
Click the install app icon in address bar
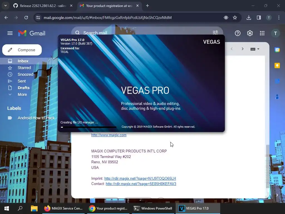(x=226, y=18)
